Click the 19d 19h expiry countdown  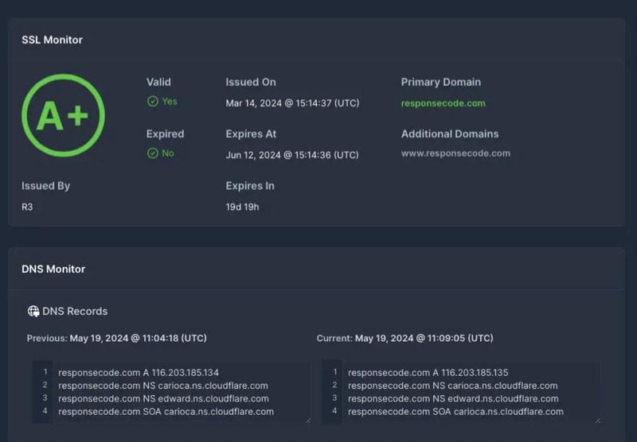(x=242, y=207)
